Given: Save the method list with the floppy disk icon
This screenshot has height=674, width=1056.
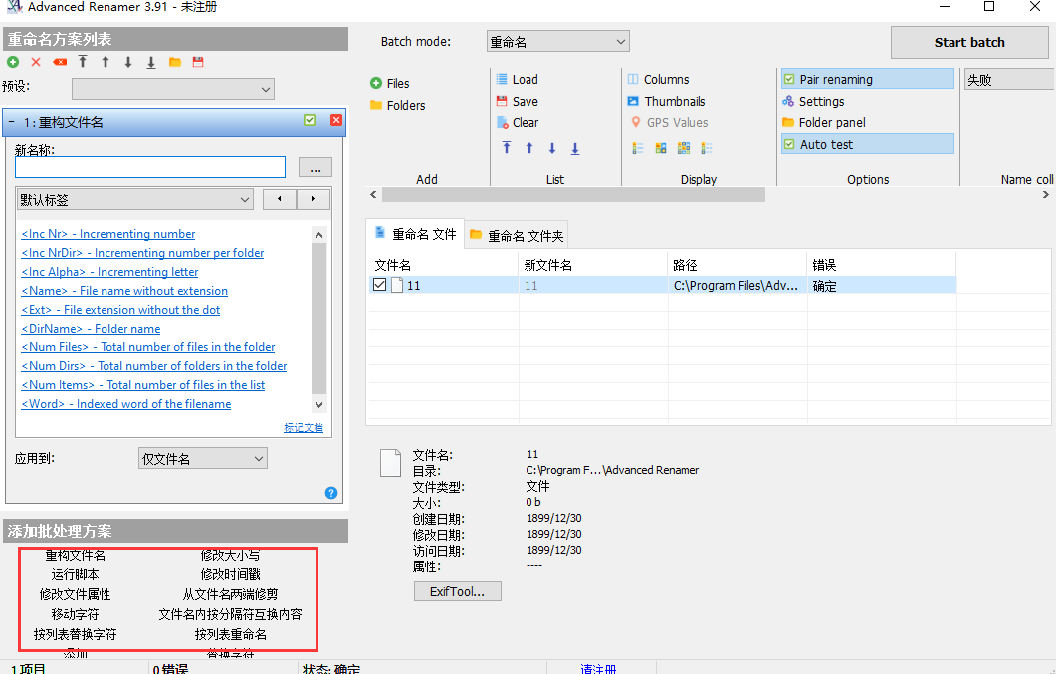Looking at the screenshot, I should [197, 62].
